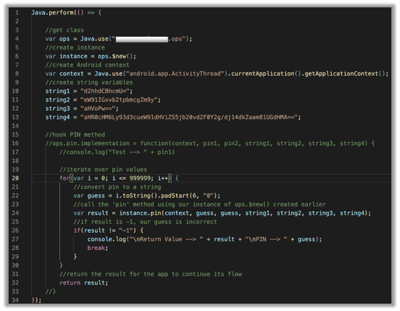Click the 'if(result != "-1")' condition

pos(101,230)
